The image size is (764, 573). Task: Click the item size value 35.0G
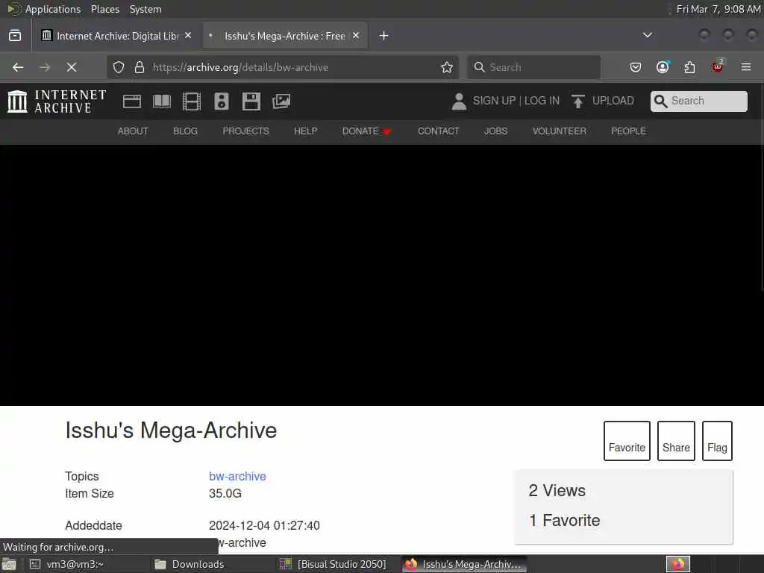click(x=225, y=493)
